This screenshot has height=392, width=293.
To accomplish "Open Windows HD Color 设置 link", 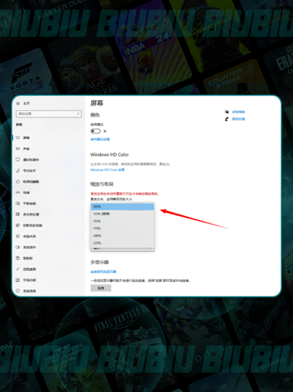I will (107, 170).
